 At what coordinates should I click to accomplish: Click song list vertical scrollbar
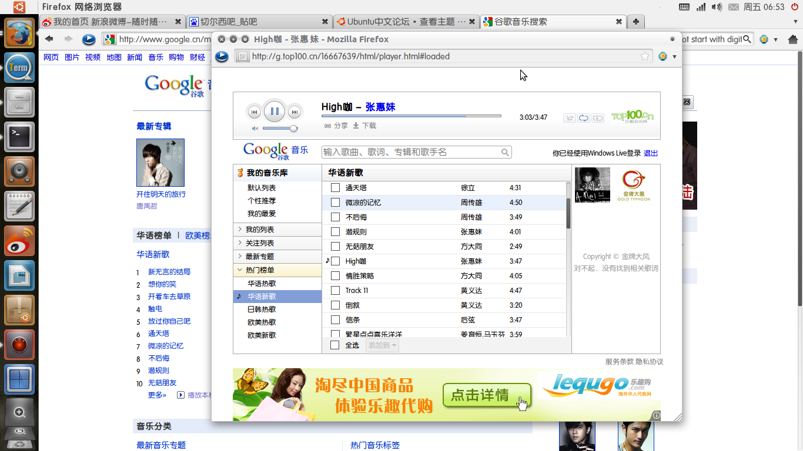coord(568,214)
